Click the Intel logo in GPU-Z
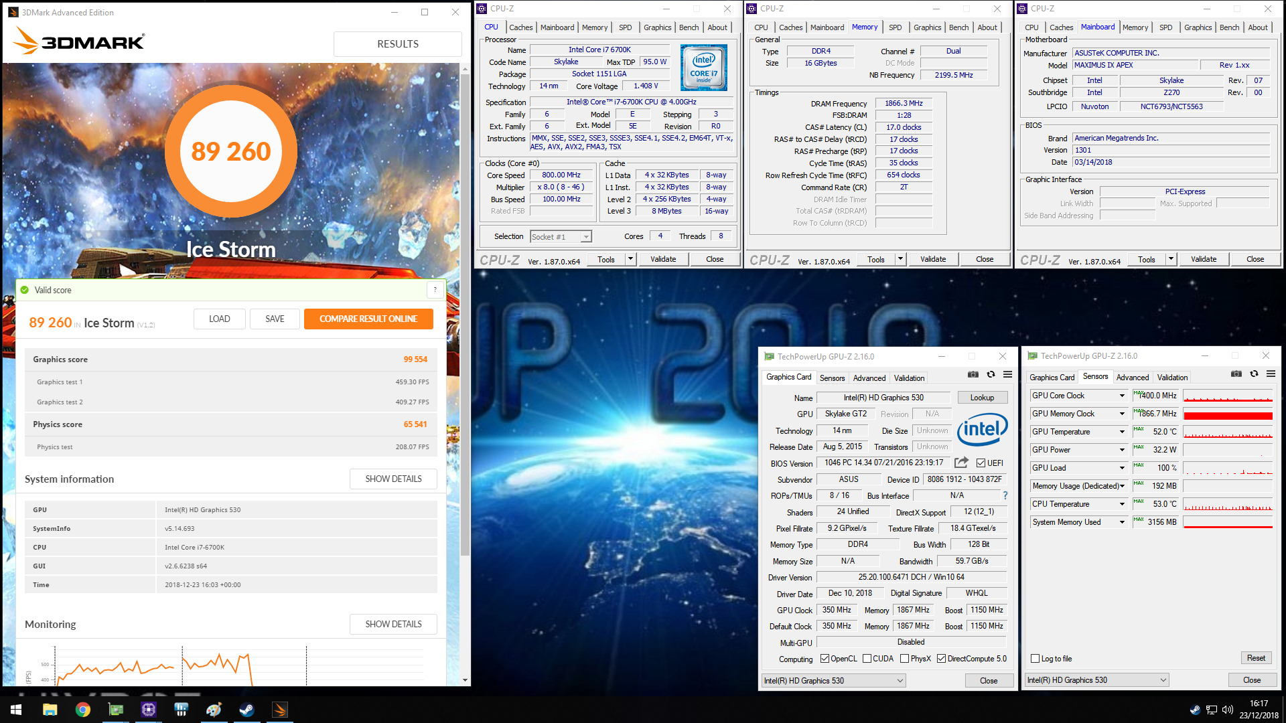1286x723 pixels. (x=983, y=430)
